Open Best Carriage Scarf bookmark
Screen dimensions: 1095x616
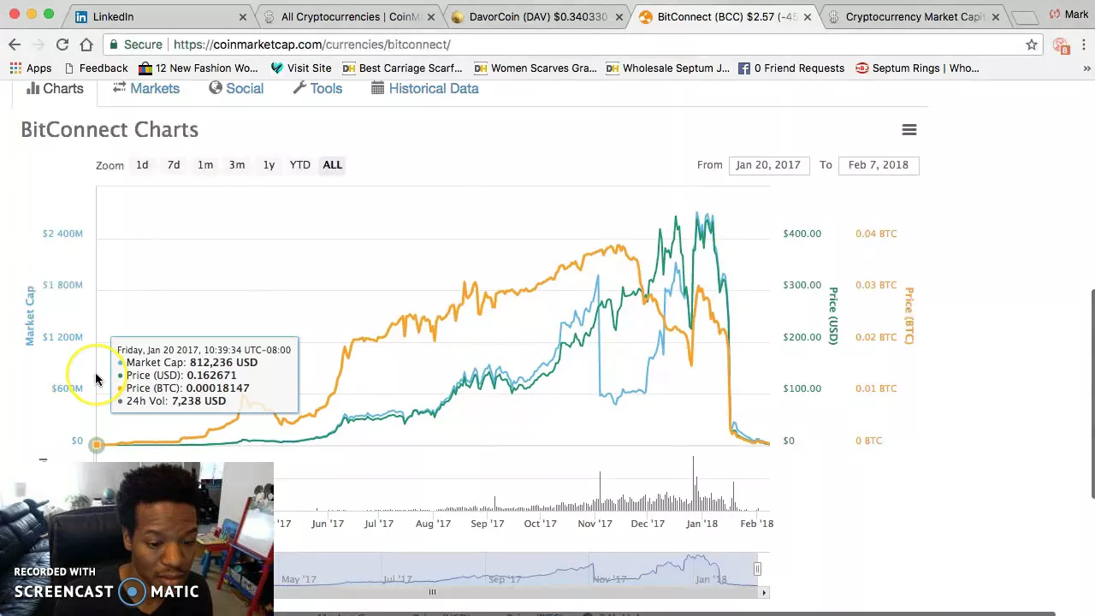(402, 68)
